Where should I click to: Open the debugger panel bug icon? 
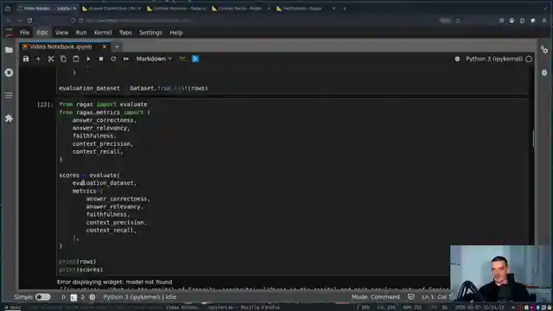tap(544, 73)
